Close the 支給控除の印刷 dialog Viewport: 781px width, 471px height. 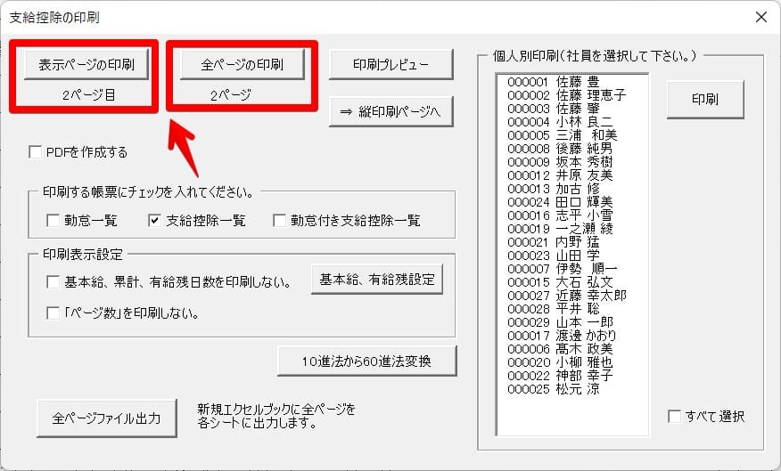(760, 17)
